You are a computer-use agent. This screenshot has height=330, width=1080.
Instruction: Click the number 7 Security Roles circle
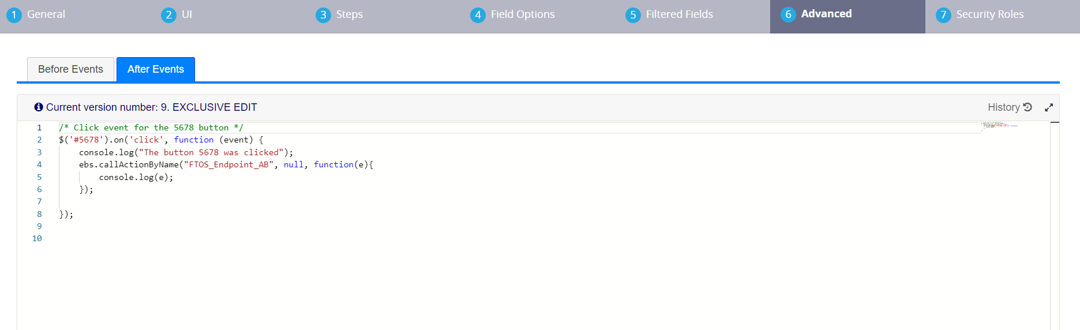[x=943, y=15]
